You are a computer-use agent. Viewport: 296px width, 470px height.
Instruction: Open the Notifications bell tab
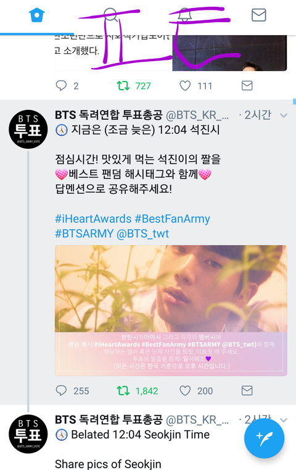pyautogui.click(x=184, y=15)
